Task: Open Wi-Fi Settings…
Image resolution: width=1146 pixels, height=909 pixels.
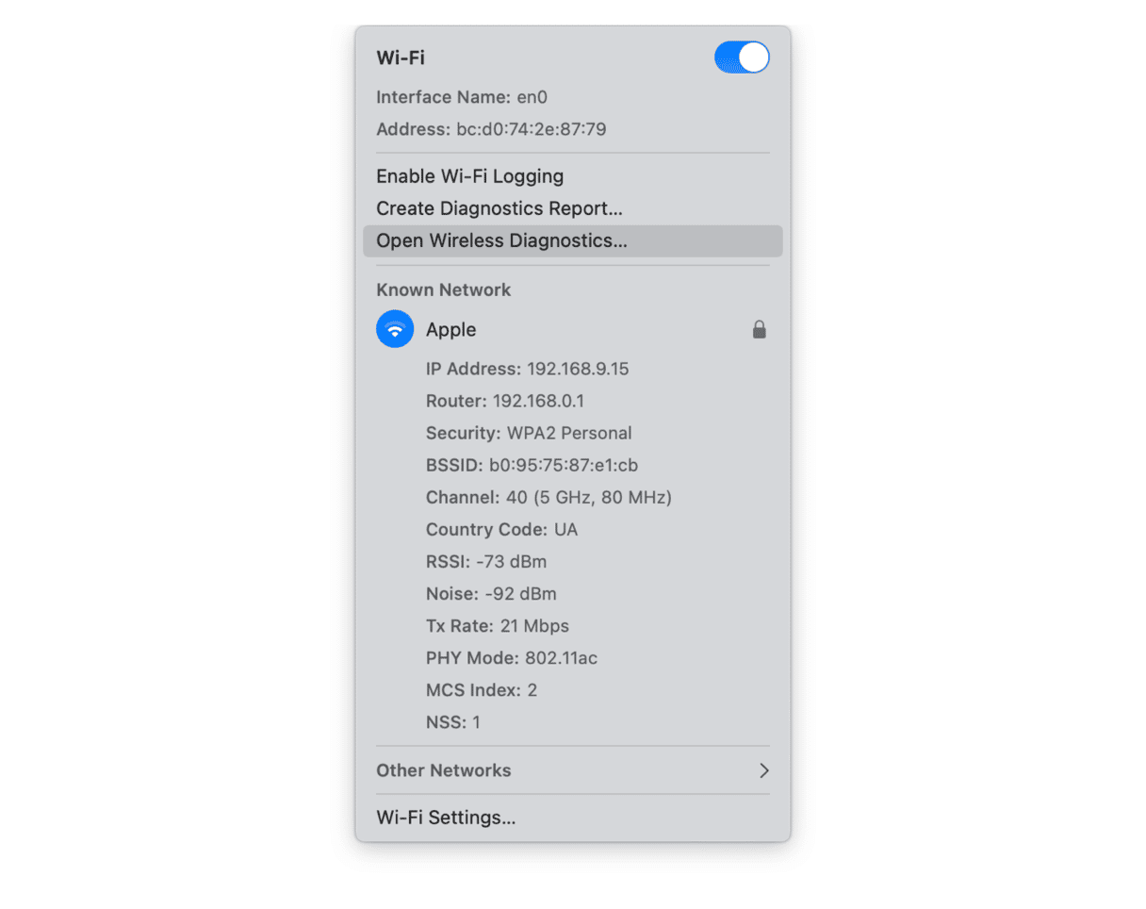Action: 446,818
